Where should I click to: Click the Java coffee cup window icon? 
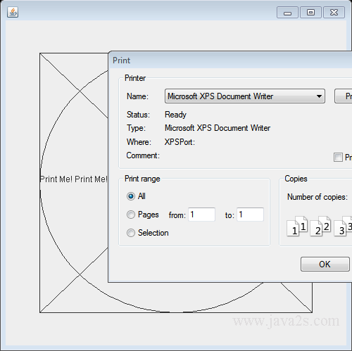tap(13, 12)
